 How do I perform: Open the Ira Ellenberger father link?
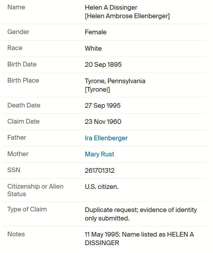point(106,138)
